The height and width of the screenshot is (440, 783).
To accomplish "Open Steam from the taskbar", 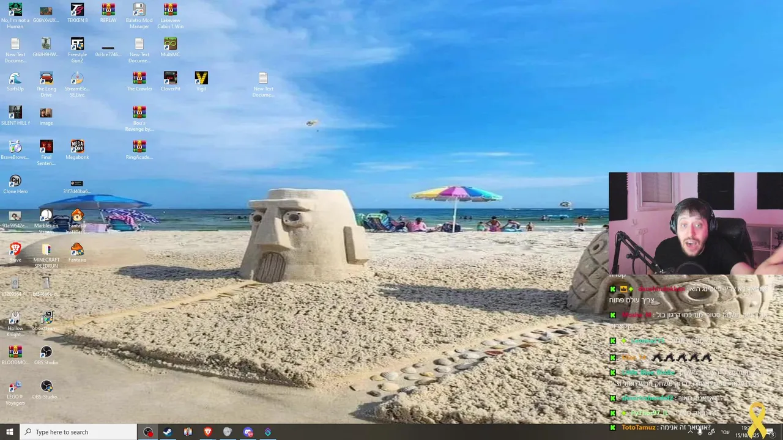I will coord(167,432).
